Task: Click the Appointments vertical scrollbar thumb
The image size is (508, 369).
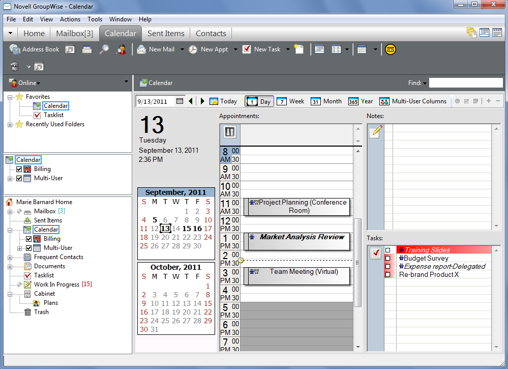Action: (x=357, y=263)
